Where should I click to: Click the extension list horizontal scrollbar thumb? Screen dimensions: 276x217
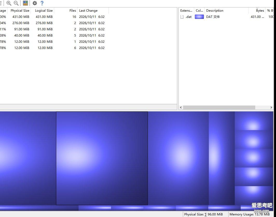click(219, 107)
